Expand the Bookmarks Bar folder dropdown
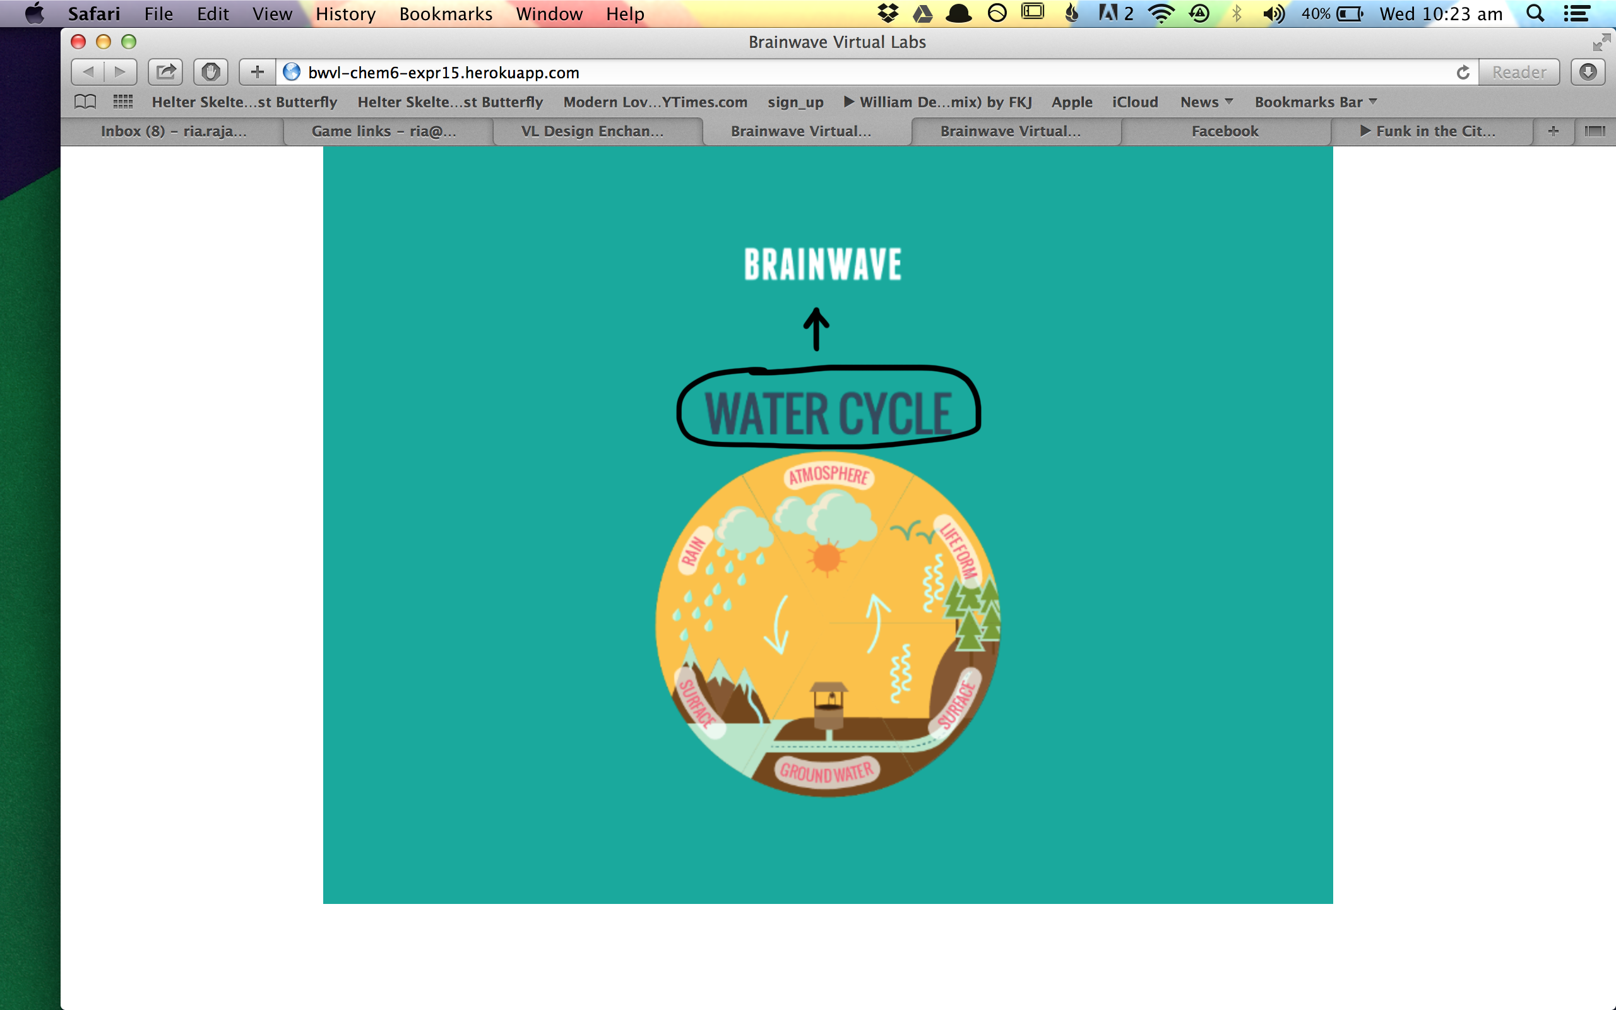1616x1010 pixels. [x=1316, y=102]
